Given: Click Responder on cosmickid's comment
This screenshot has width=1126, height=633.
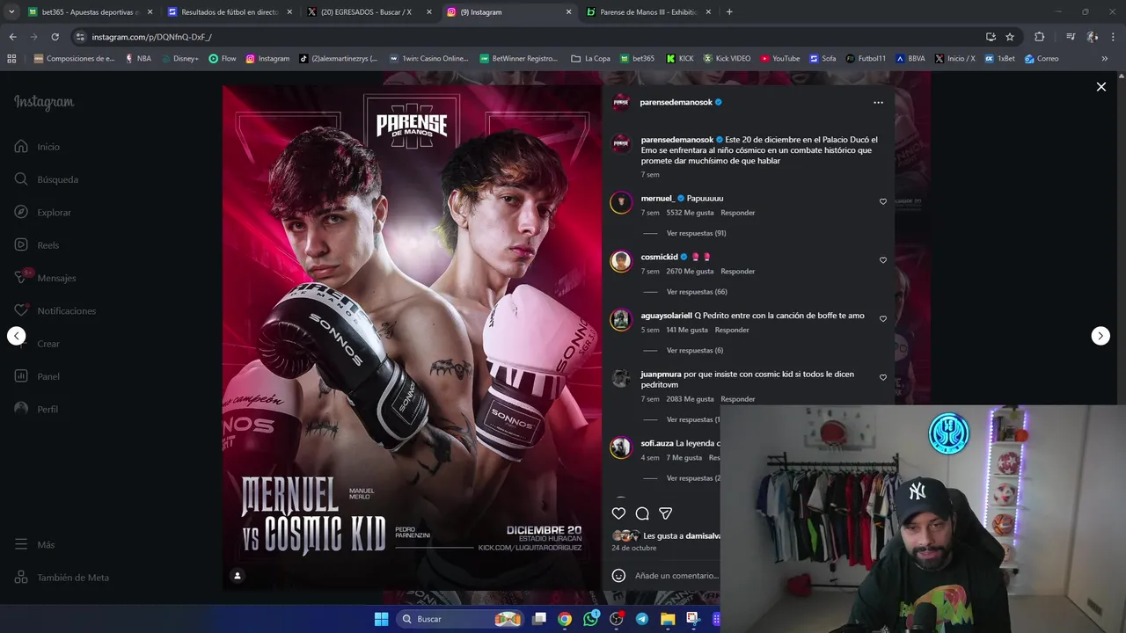Looking at the screenshot, I should (737, 272).
